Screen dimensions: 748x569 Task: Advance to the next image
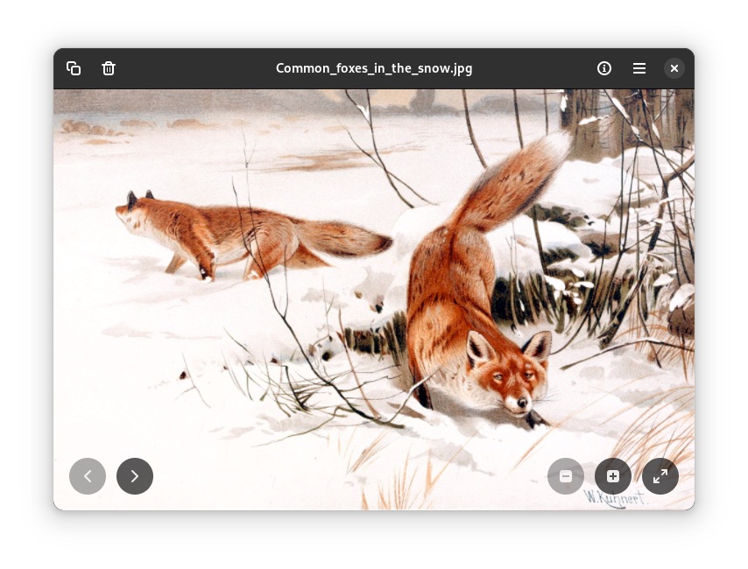(135, 476)
